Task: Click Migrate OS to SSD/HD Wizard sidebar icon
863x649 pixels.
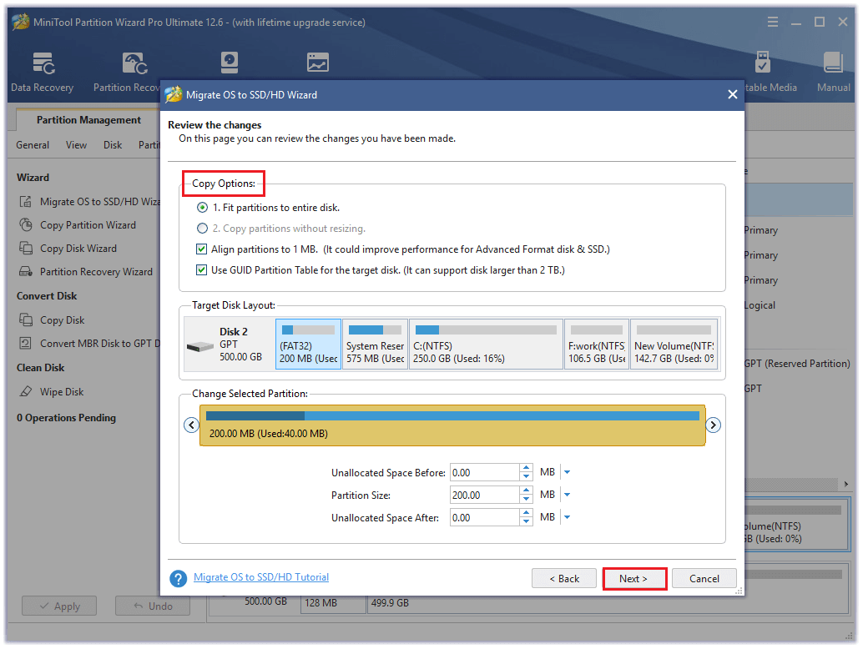Action: [25, 202]
